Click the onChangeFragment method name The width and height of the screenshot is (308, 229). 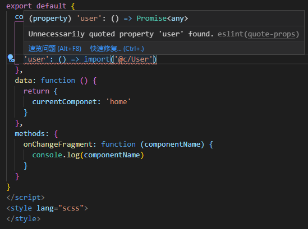tap(58, 144)
